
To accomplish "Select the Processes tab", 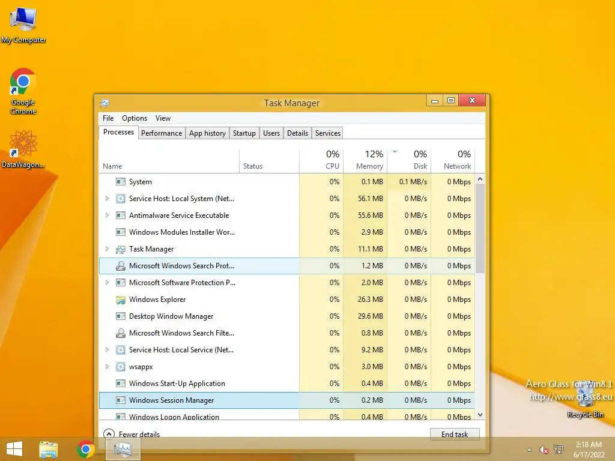I will pos(118,132).
